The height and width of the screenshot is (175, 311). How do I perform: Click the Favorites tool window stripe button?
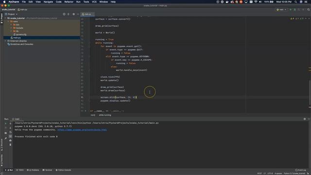coord(1,160)
